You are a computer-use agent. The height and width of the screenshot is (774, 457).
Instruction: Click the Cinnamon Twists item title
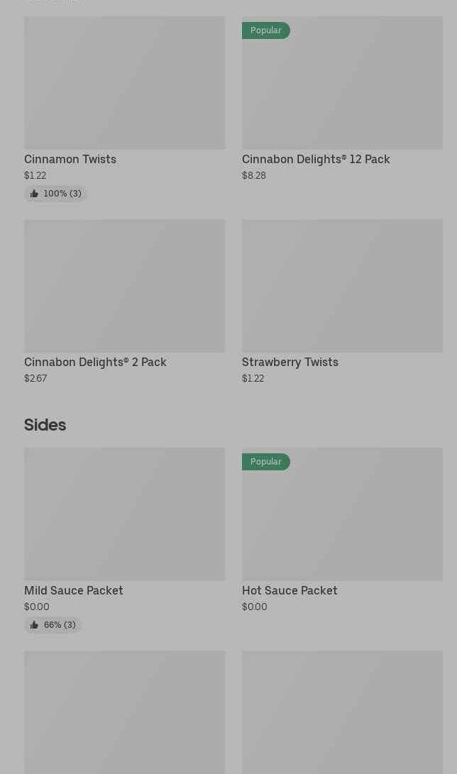pyautogui.click(x=70, y=160)
